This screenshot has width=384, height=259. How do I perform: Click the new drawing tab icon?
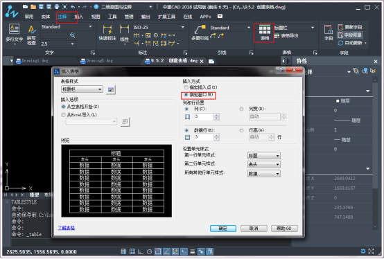(x=211, y=61)
